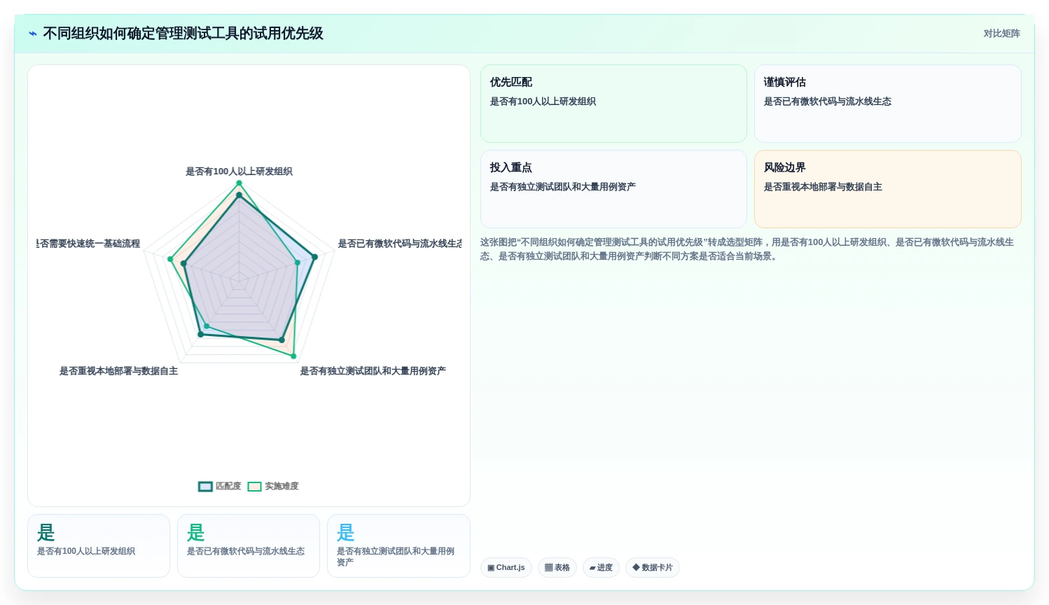This screenshot has width=1049, height=605.
Task: Click the 匹配度 legend color box
Action: tap(205, 487)
